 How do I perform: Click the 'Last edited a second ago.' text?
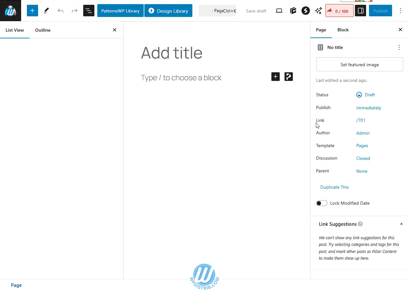coord(341,80)
